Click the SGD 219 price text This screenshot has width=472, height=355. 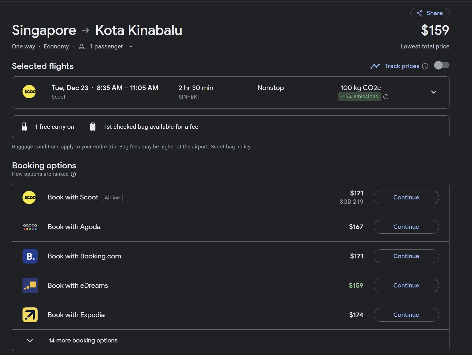[351, 202]
